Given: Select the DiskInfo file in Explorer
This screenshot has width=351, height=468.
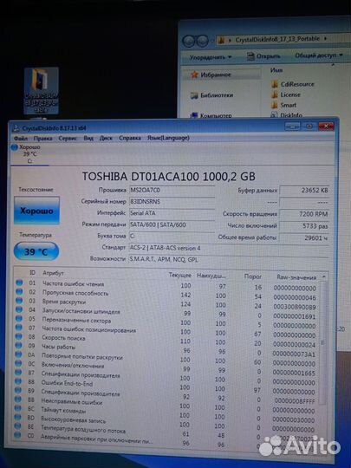Looking at the screenshot, I should (x=286, y=115).
